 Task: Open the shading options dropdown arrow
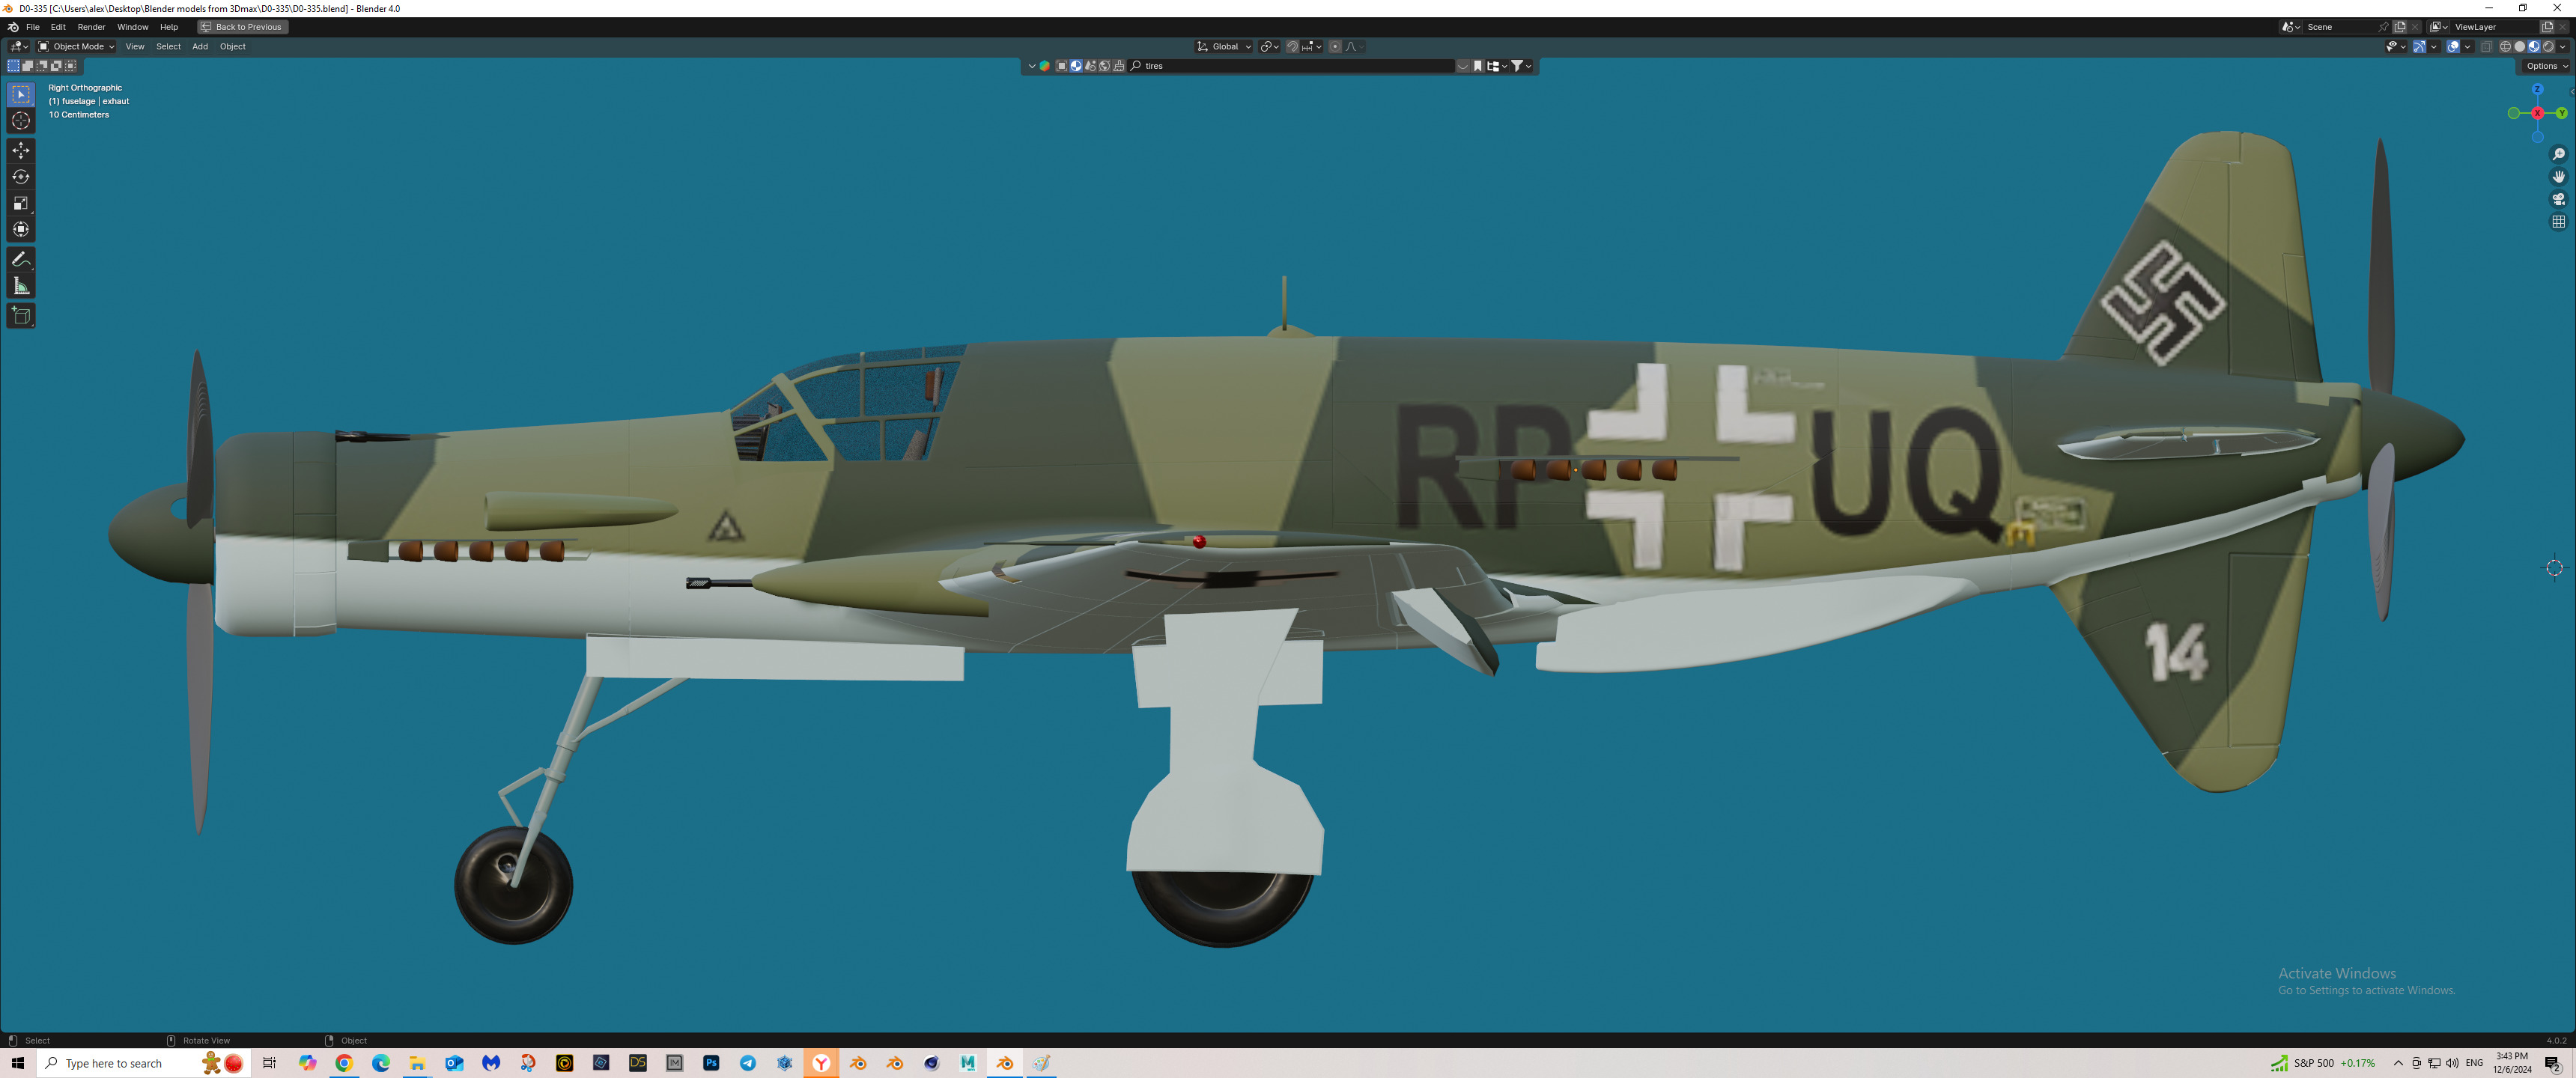pyautogui.click(x=2563, y=47)
